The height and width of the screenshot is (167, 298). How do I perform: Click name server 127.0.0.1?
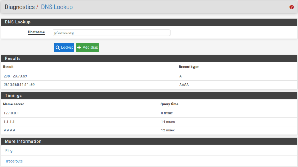tap(11, 113)
